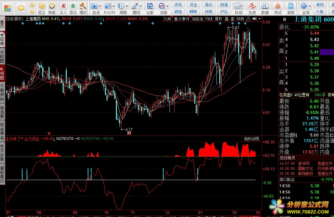This screenshot has width=334, height=217.
Task: Toggle the 窗 window option
Action: click(232, 19)
